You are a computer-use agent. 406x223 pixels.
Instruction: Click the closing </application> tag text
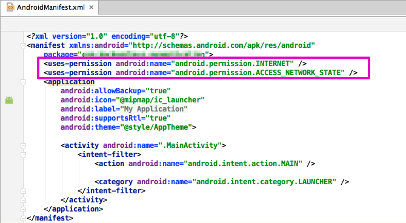(x=73, y=208)
